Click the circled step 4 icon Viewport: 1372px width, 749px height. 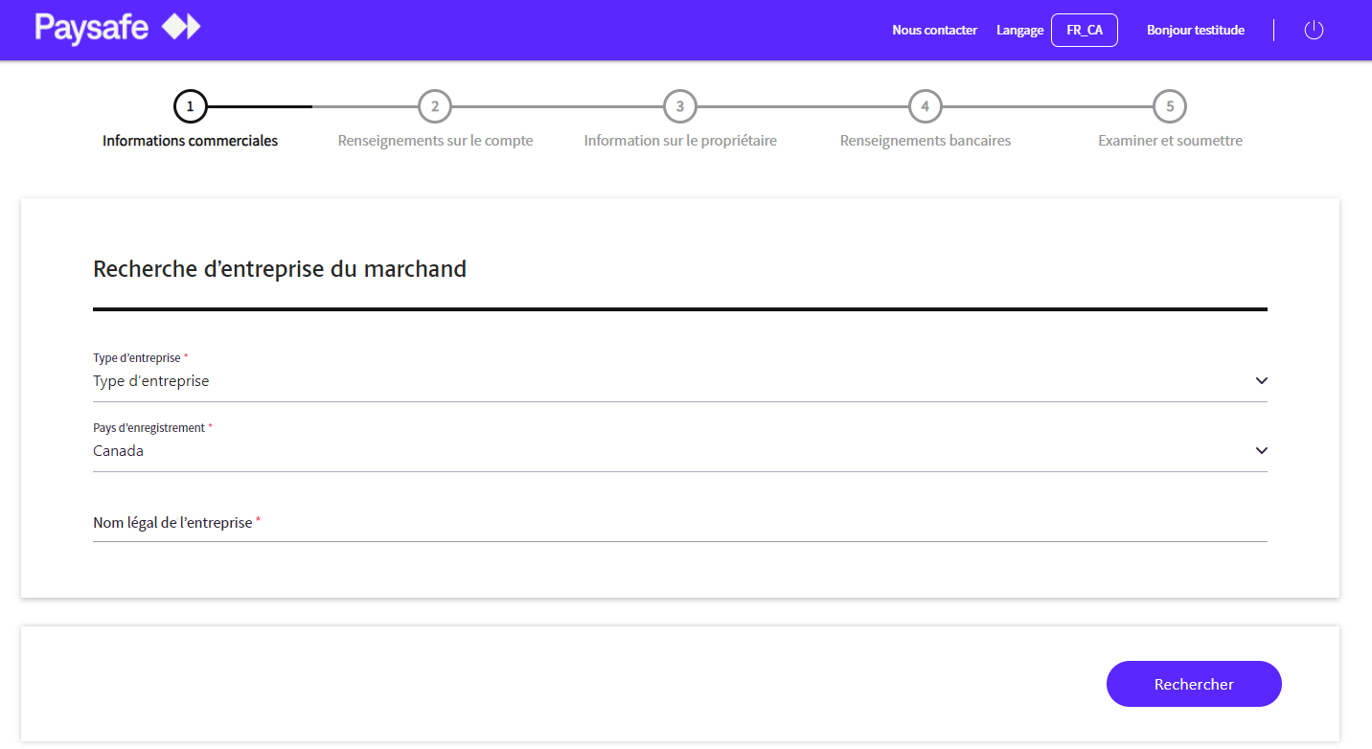pos(926,106)
